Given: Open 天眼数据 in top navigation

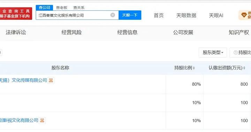Looking at the screenshot, I should coord(186,15).
